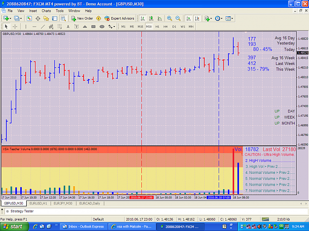Click the New Chart icon
The image size is (309, 231).
6,18
